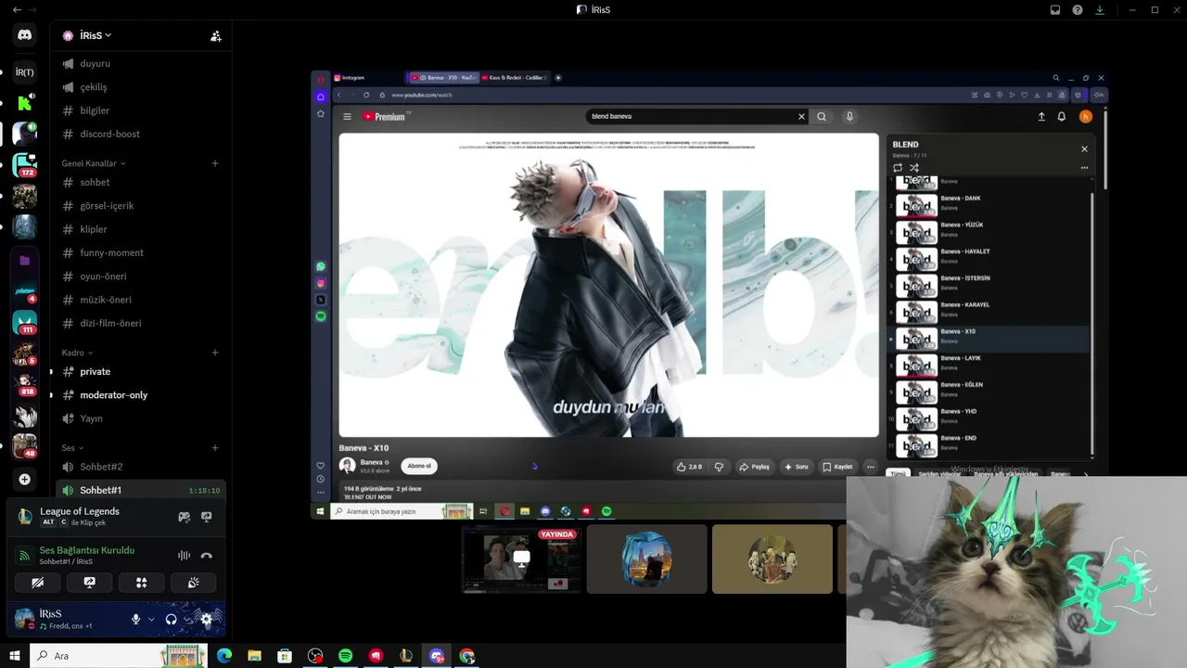Open invite people icon beside İRisS header
Screen dimensions: 1187x668
coord(215,36)
